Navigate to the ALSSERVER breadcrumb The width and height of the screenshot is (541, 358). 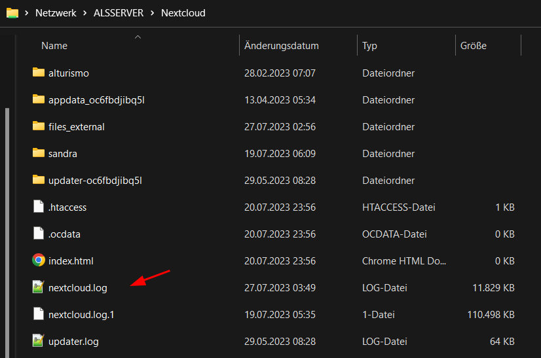(x=119, y=13)
